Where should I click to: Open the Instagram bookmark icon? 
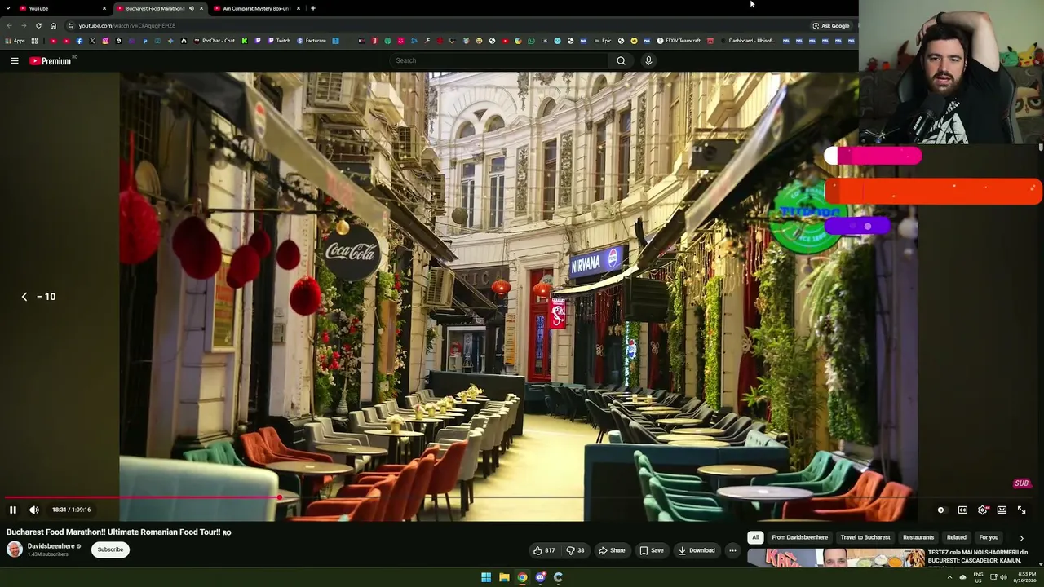pyautogui.click(x=105, y=41)
